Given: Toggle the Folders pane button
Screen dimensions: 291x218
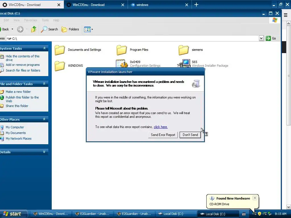Looking at the screenshot, I should point(70,29).
